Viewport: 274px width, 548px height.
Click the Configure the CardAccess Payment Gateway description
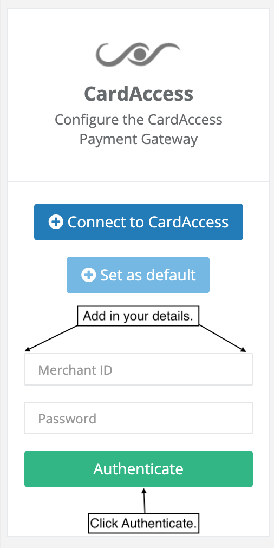coord(139,129)
